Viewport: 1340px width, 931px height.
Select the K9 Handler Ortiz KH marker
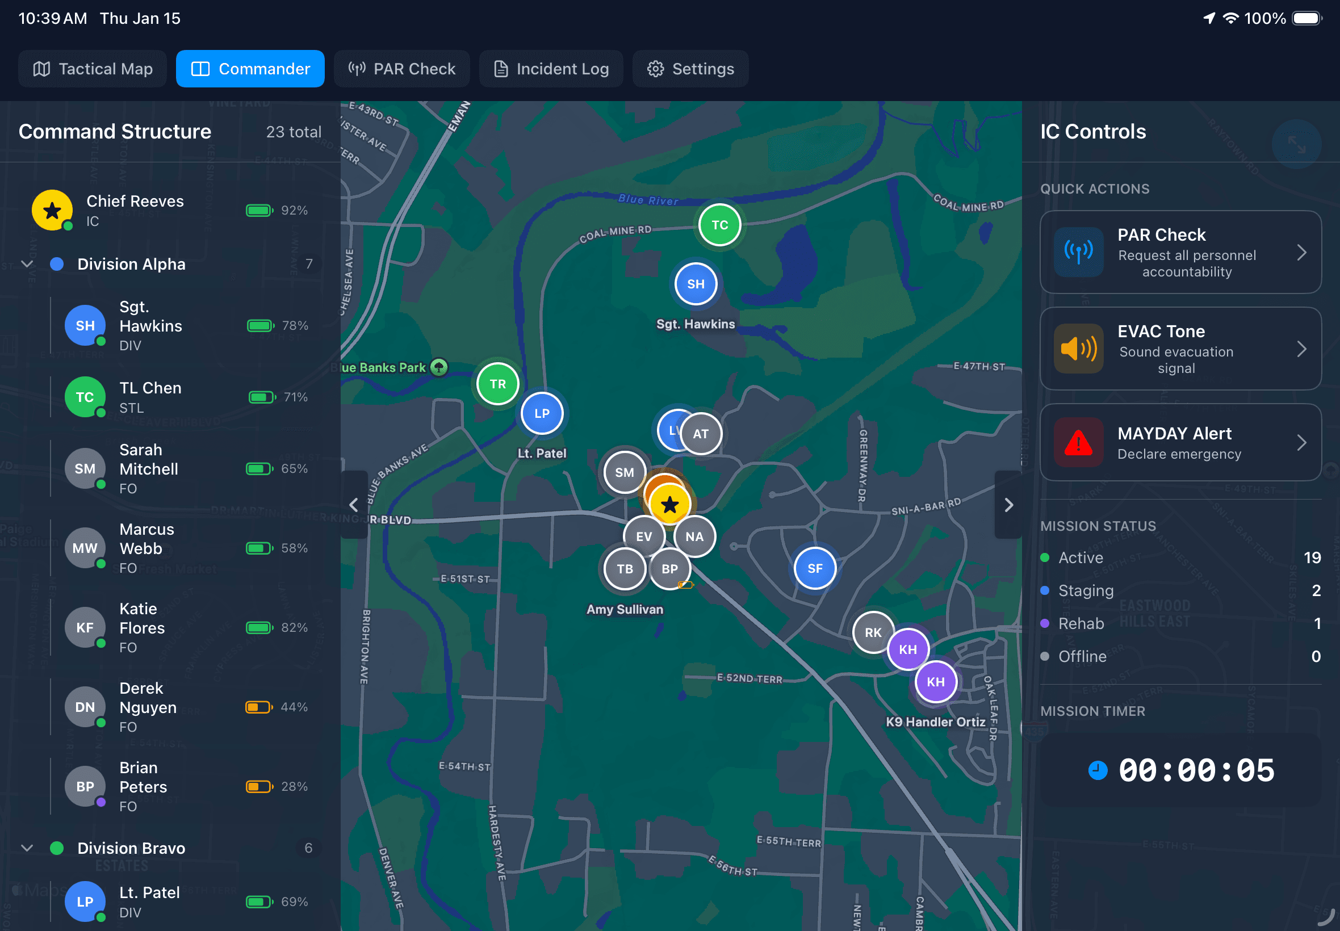click(x=935, y=681)
